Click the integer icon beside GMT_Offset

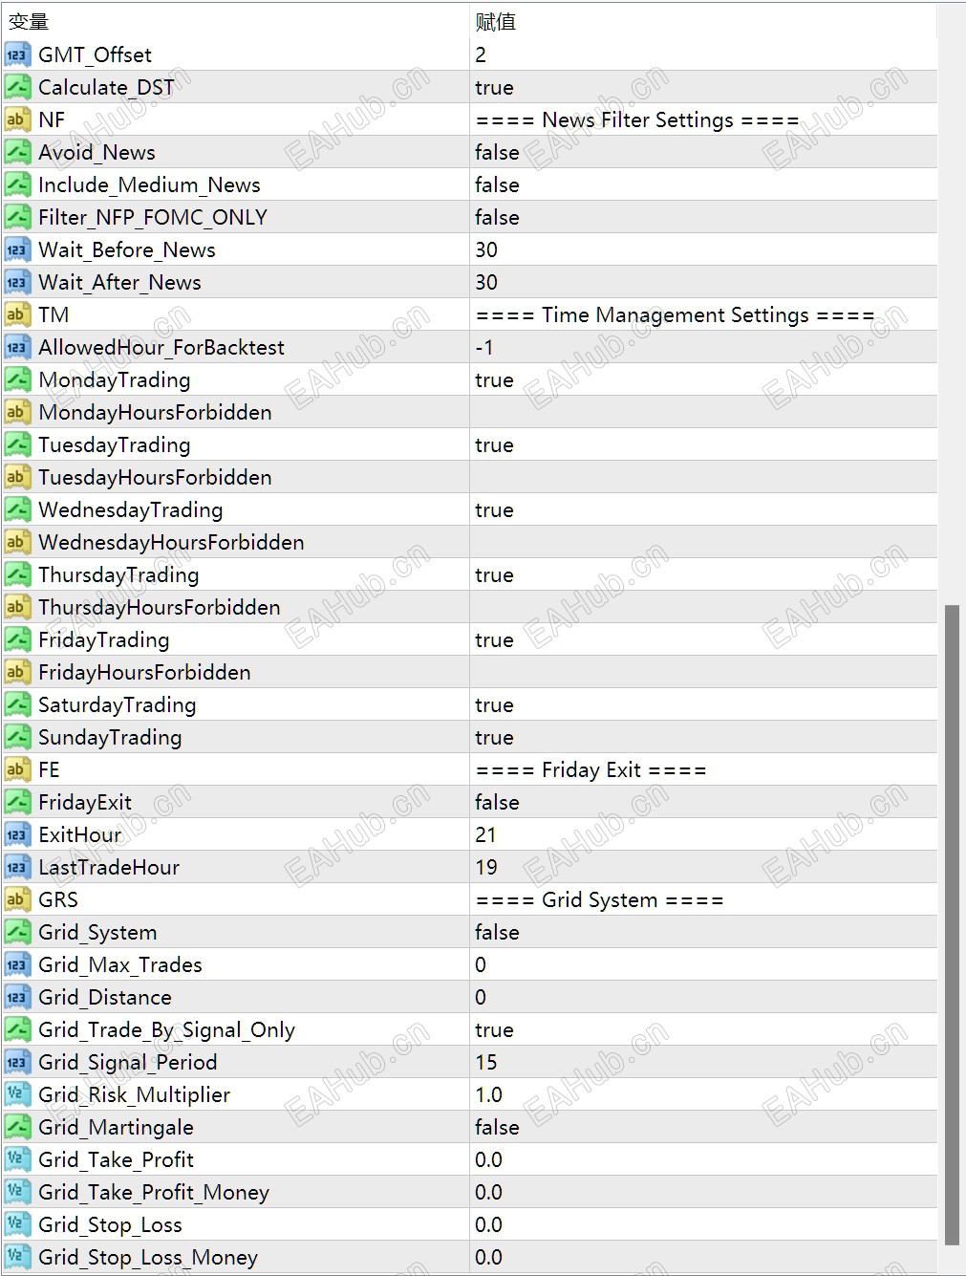coord(17,54)
